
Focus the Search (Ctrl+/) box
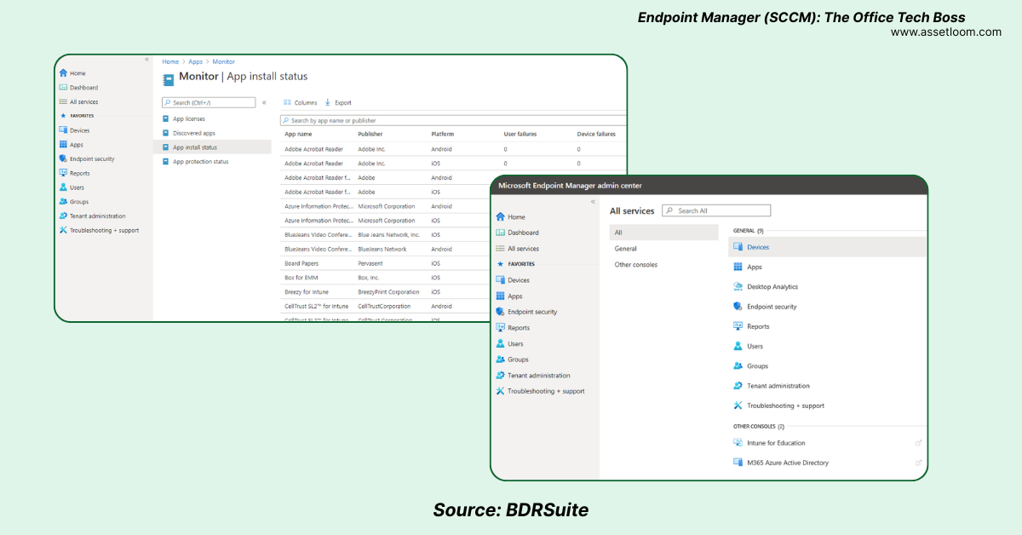209,102
